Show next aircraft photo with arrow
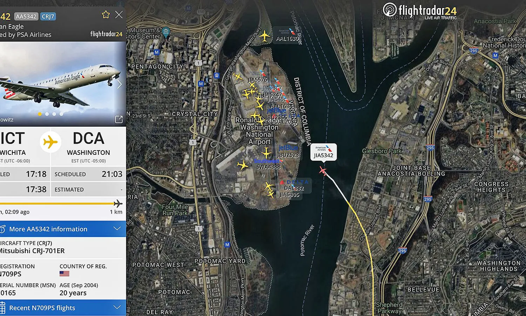Screen dimensions: 526x316 click(119, 84)
